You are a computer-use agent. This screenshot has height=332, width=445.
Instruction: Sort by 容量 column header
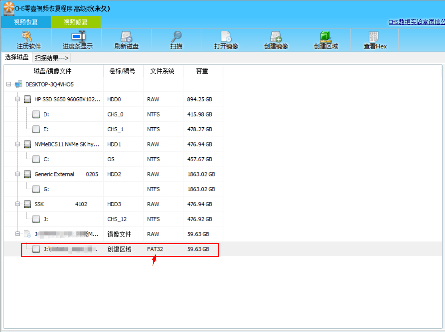[x=202, y=71]
